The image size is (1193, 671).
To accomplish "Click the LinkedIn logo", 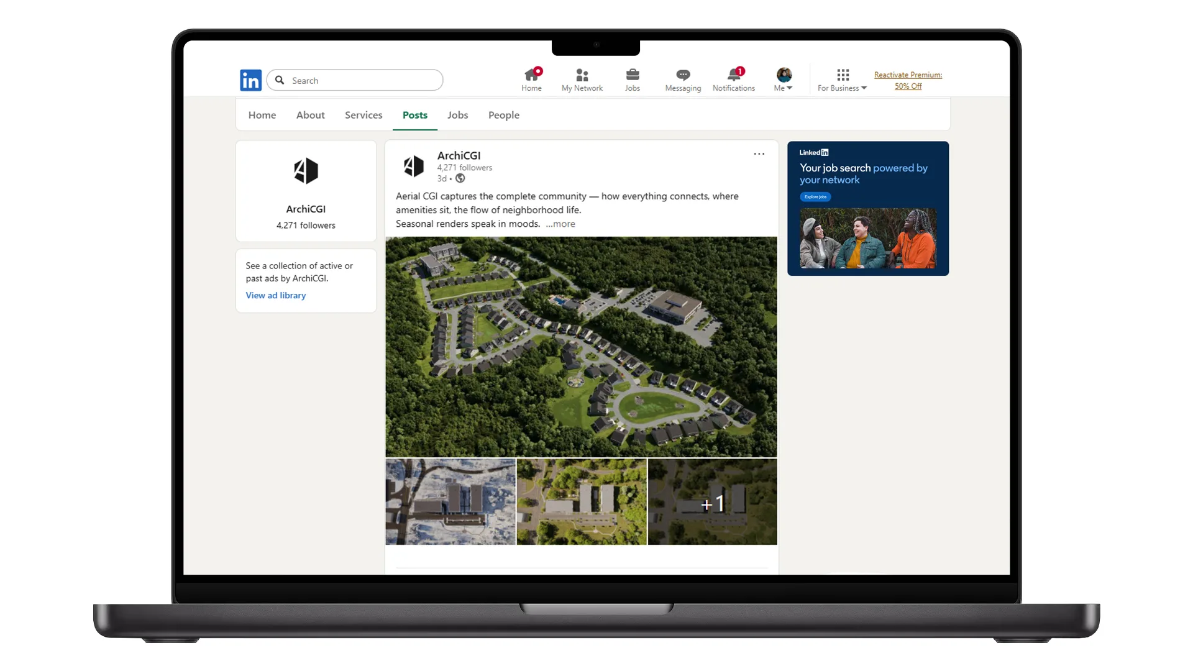I will point(250,80).
